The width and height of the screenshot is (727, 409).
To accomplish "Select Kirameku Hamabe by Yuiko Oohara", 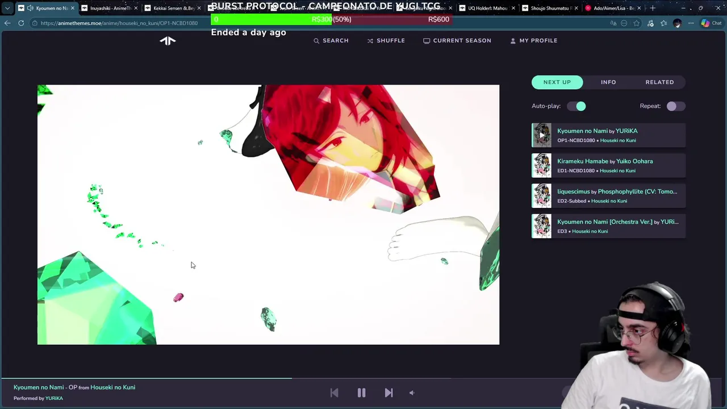I will pyautogui.click(x=608, y=165).
